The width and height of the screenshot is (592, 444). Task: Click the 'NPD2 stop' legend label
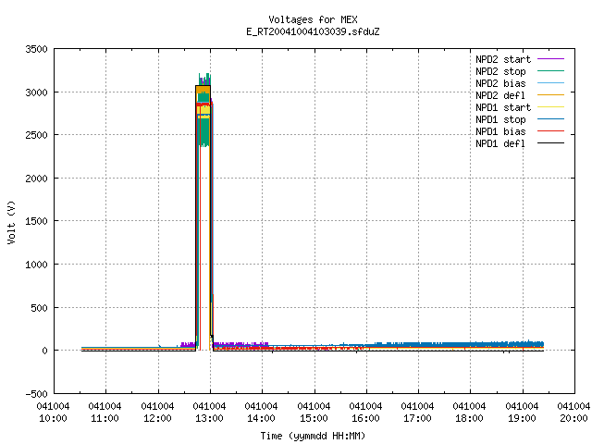click(x=500, y=71)
